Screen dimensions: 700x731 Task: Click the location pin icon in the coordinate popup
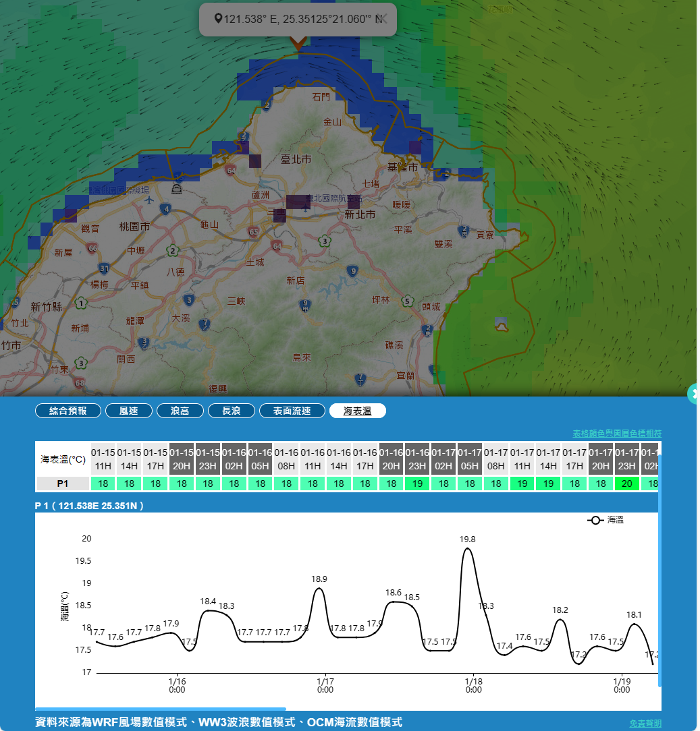click(x=218, y=18)
